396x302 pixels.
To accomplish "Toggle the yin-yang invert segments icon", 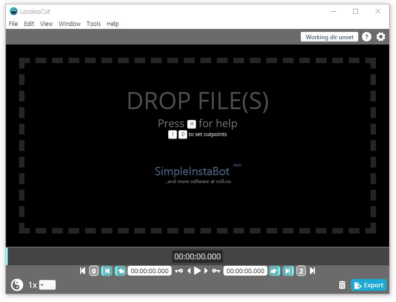I will (x=17, y=285).
